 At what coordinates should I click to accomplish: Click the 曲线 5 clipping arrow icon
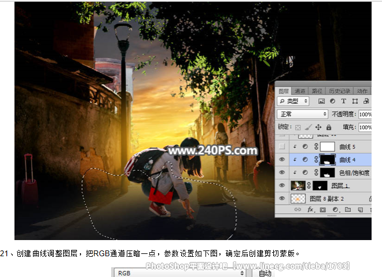(x=295, y=147)
